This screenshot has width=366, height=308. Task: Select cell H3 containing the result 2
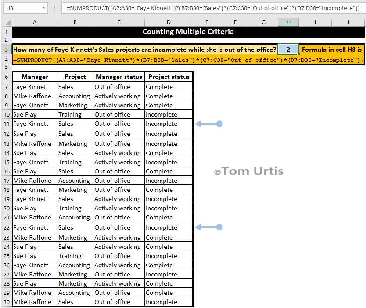(x=288, y=50)
